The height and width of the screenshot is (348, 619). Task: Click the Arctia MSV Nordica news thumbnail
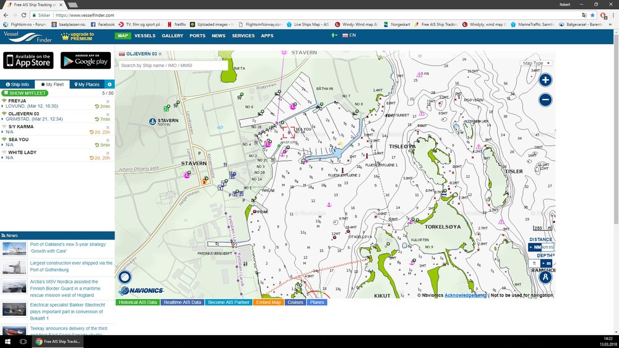tap(14, 286)
